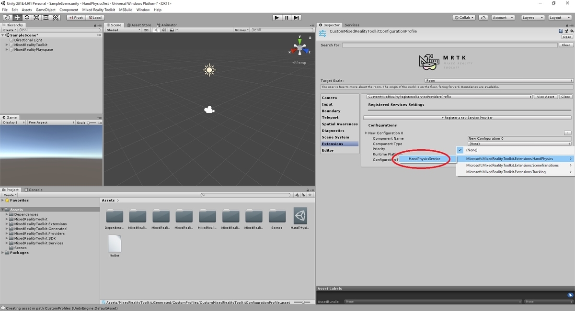Toggle Pivot handle position
Viewport: 575px width, 311px height.
[x=76, y=18]
